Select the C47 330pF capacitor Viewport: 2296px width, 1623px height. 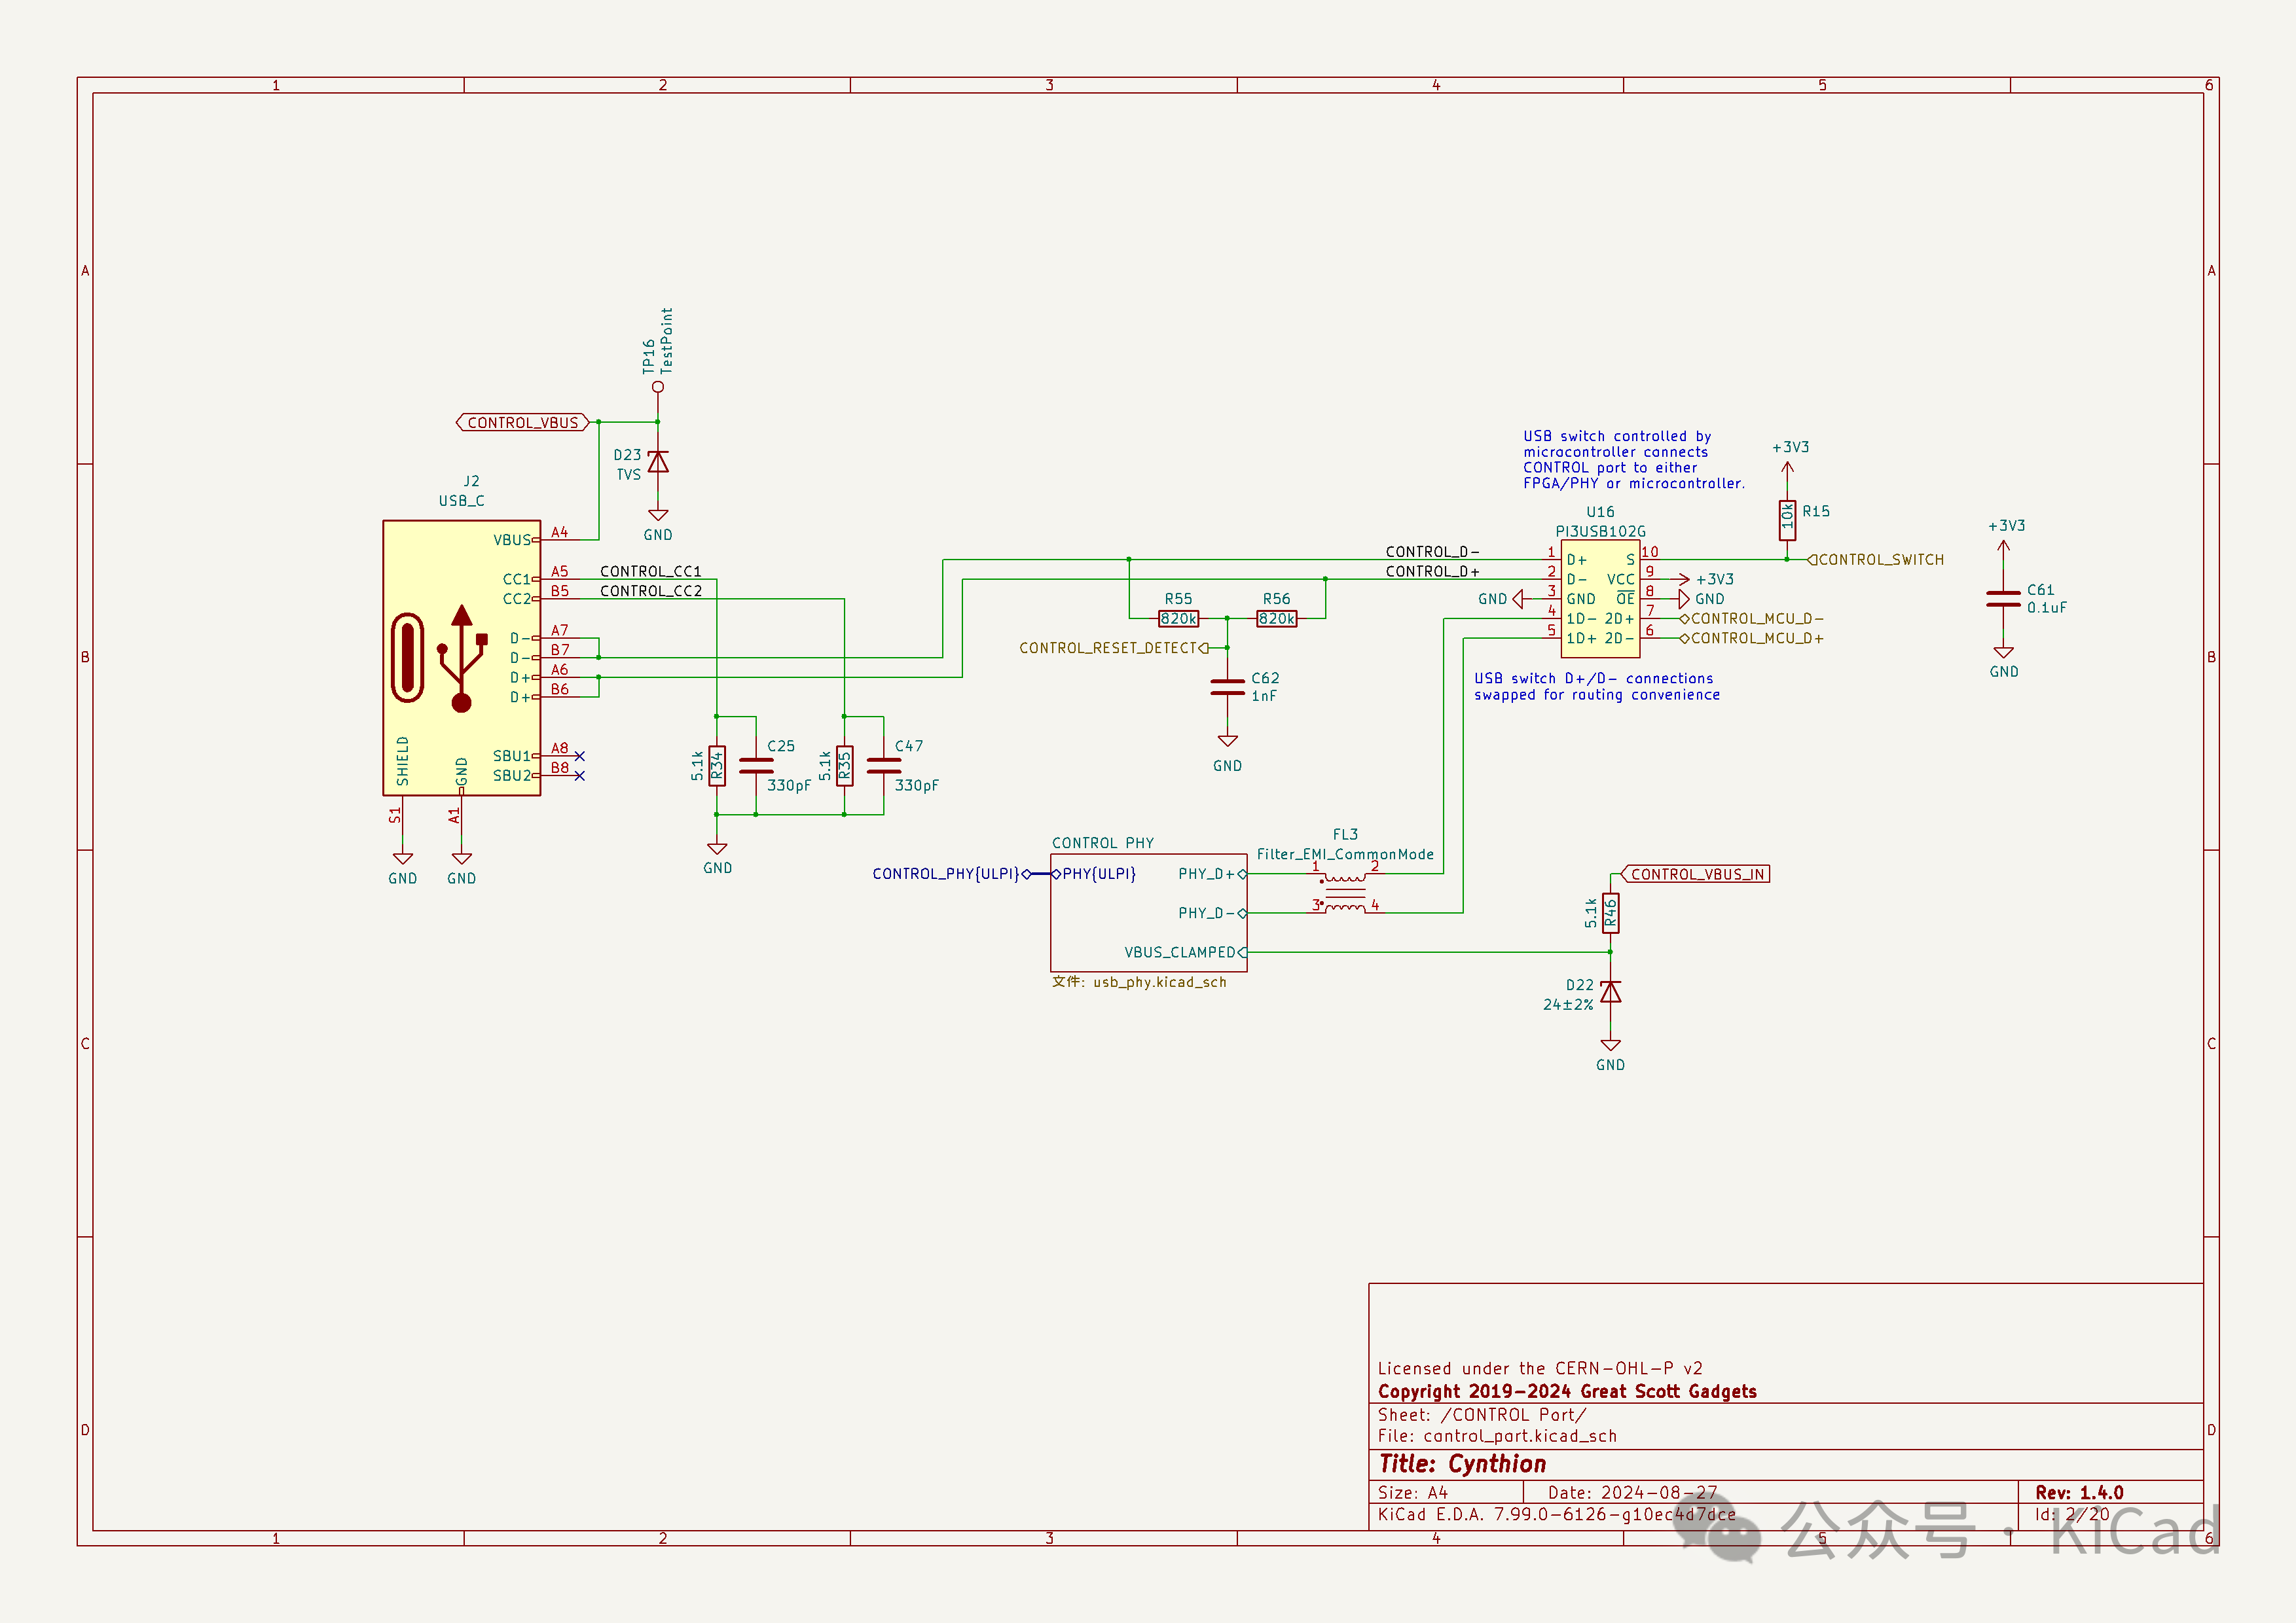point(884,766)
